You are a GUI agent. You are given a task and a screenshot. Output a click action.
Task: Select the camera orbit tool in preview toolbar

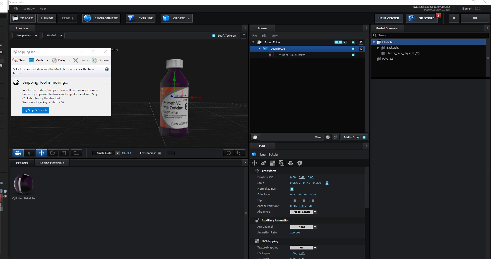coord(18,153)
